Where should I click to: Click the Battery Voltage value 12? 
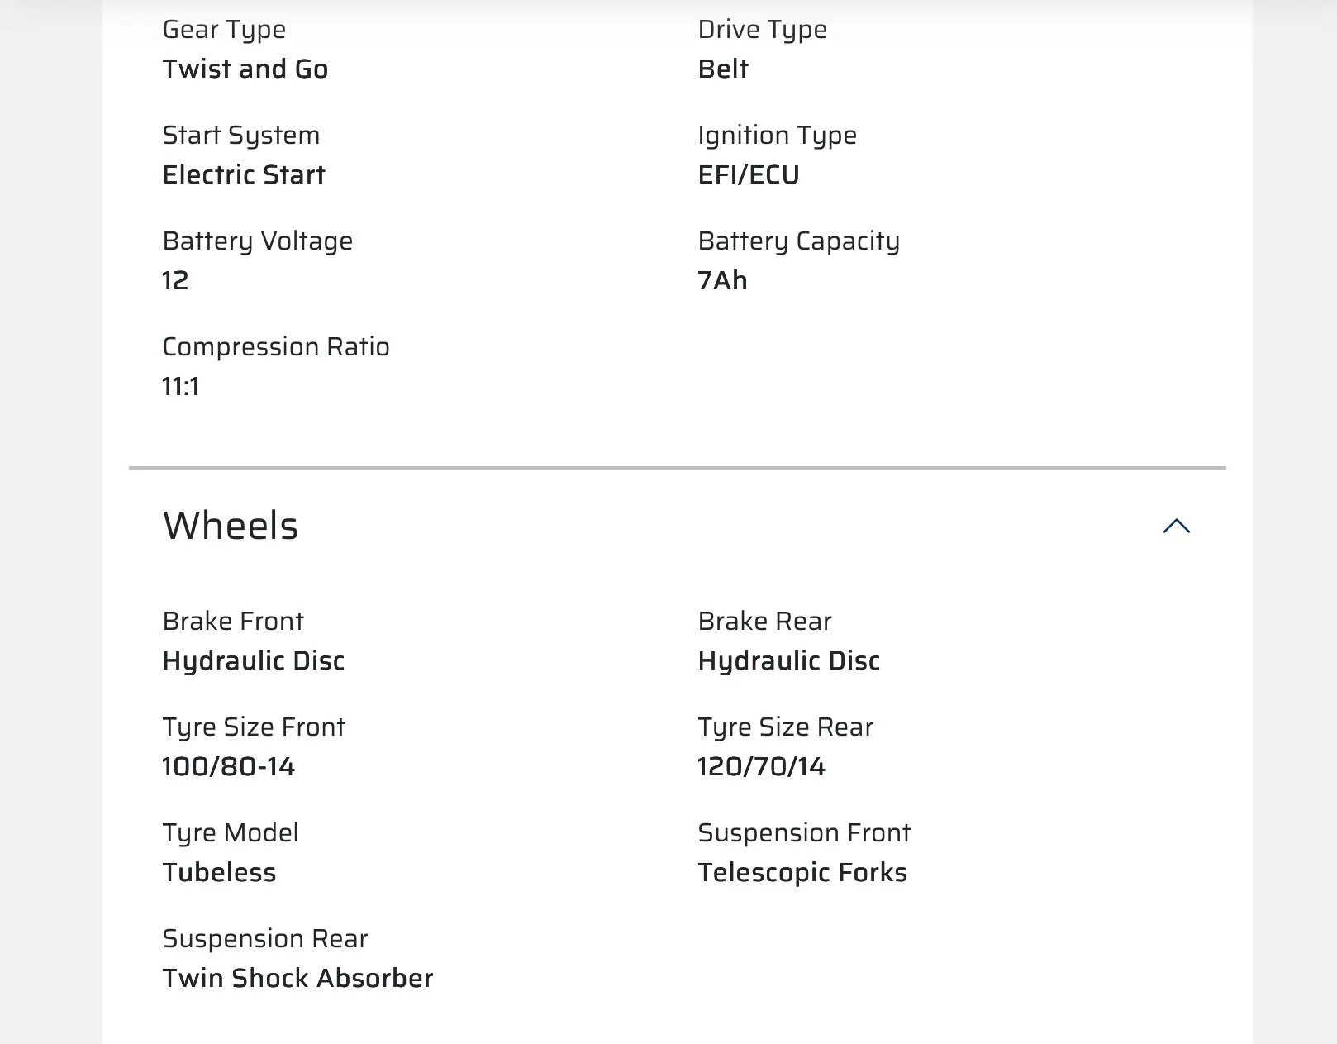point(175,280)
